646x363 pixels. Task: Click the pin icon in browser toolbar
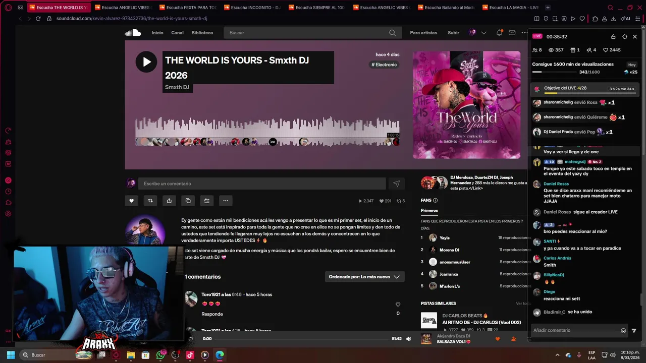click(x=546, y=19)
